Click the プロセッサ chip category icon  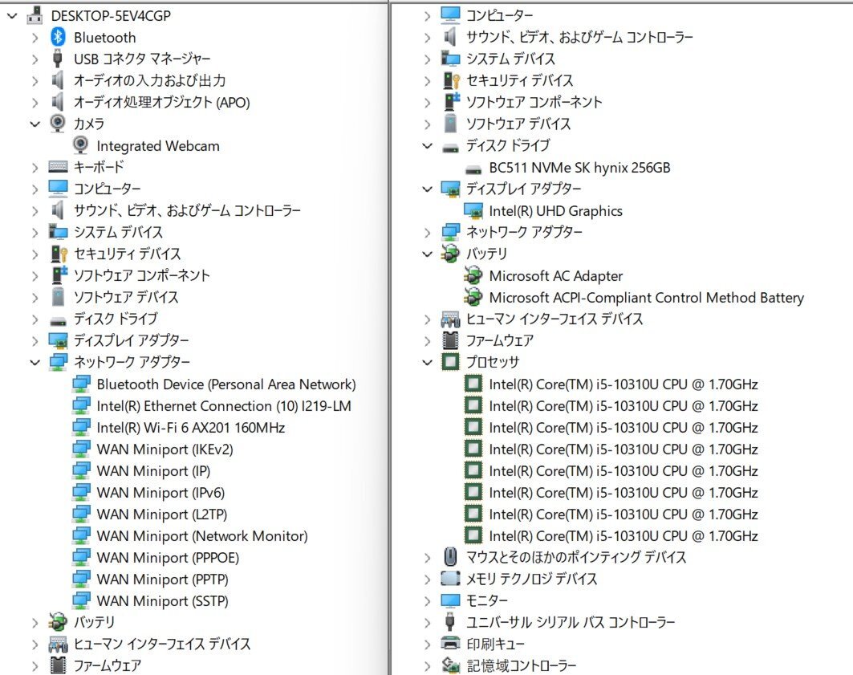450,362
